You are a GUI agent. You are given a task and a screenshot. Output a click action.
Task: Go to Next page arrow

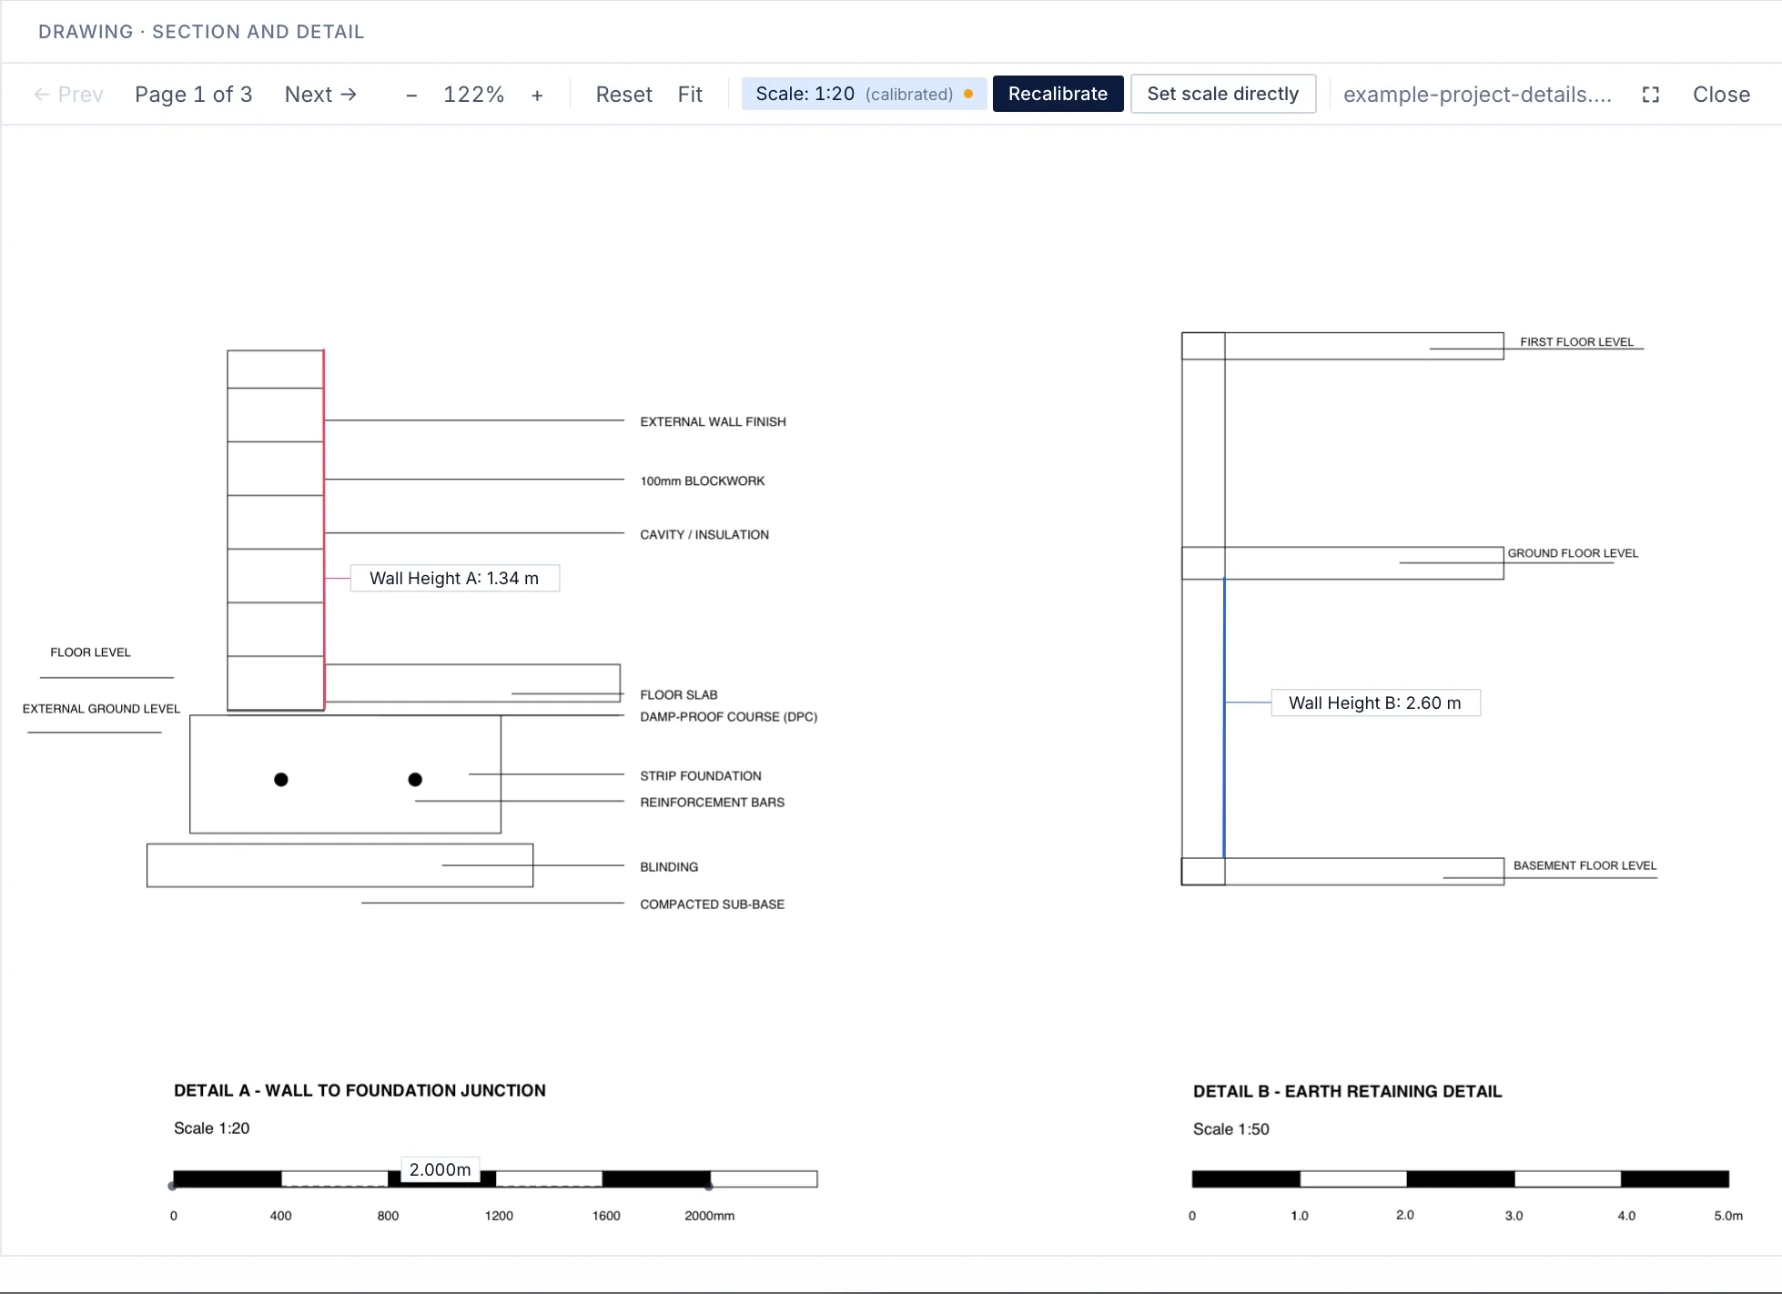tap(320, 95)
